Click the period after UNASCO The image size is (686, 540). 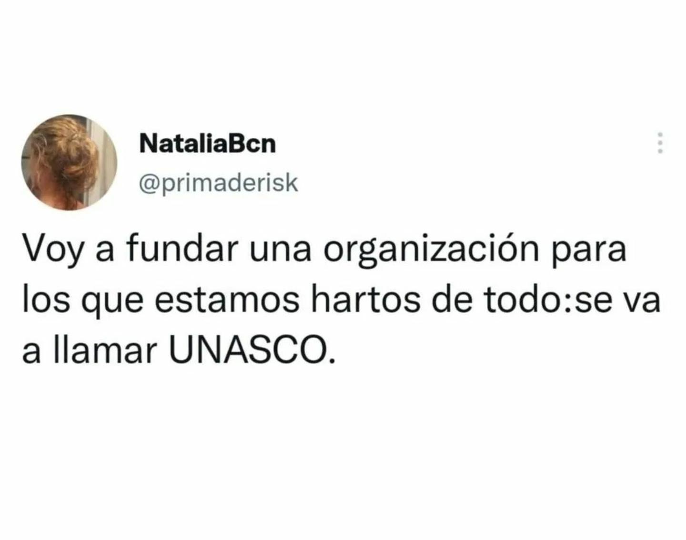coord(327,362)
